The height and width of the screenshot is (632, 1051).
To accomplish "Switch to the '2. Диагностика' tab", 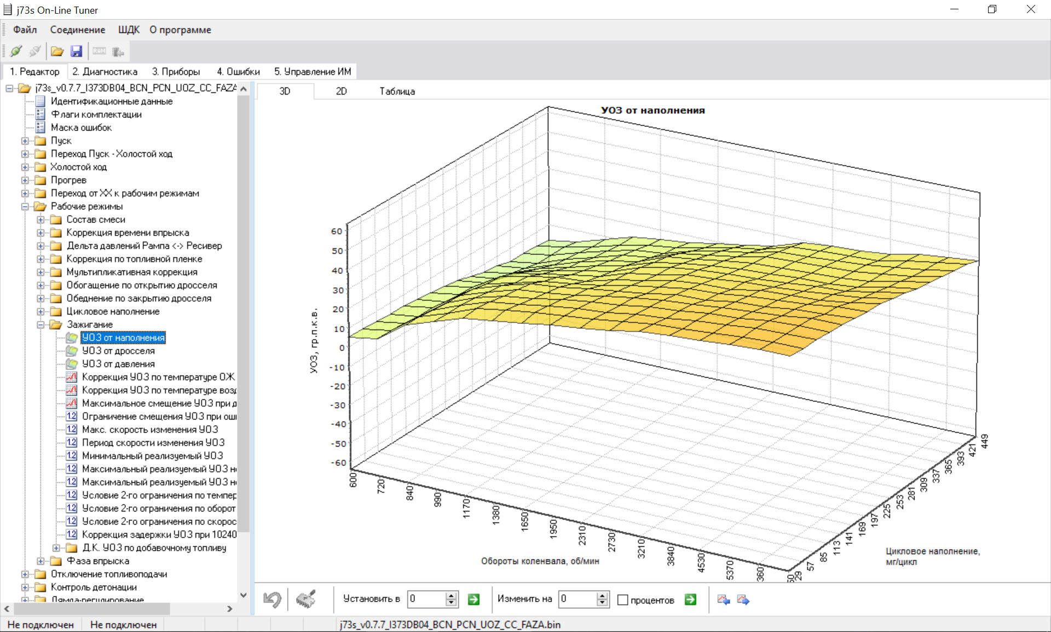I will [105, 72].
